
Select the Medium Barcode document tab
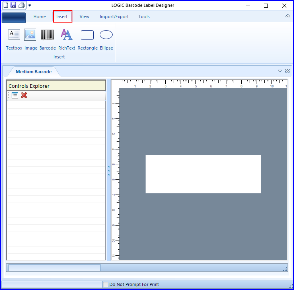click(x=33, y=72)
